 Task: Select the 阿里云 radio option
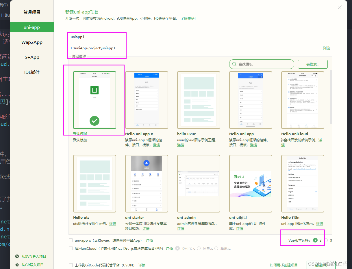click(x=199, y=248)
